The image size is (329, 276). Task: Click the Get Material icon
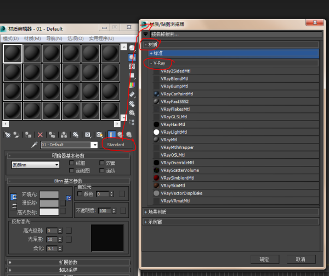coord(8,135)
